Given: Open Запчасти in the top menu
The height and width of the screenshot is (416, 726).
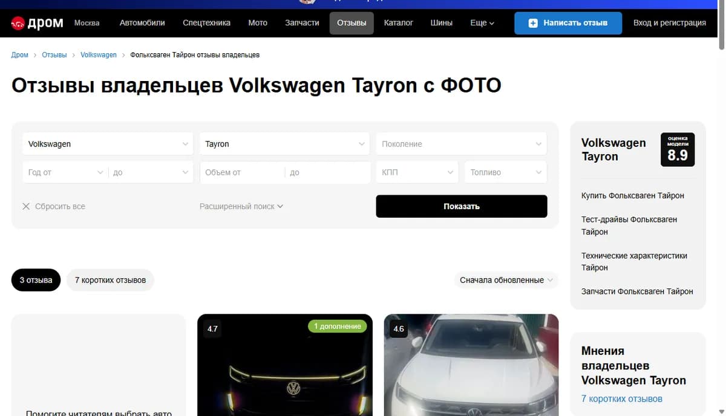Looking at the screenshot, I should 302,23.
